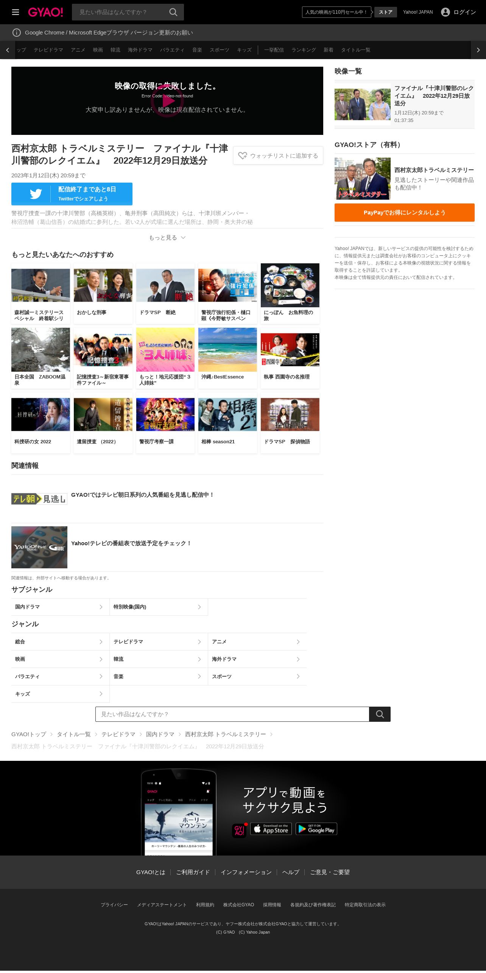The image size is (486, 973).
Task: Open 海外ドラマ genre row in list
Action: [x=257, y=659]
